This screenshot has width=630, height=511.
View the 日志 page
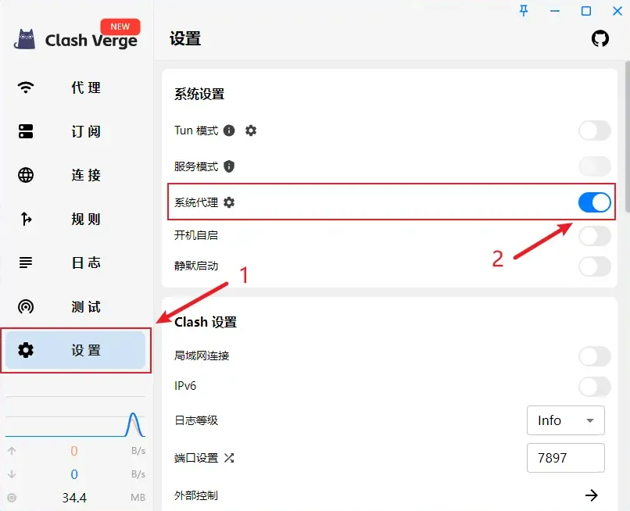(86, 263)
